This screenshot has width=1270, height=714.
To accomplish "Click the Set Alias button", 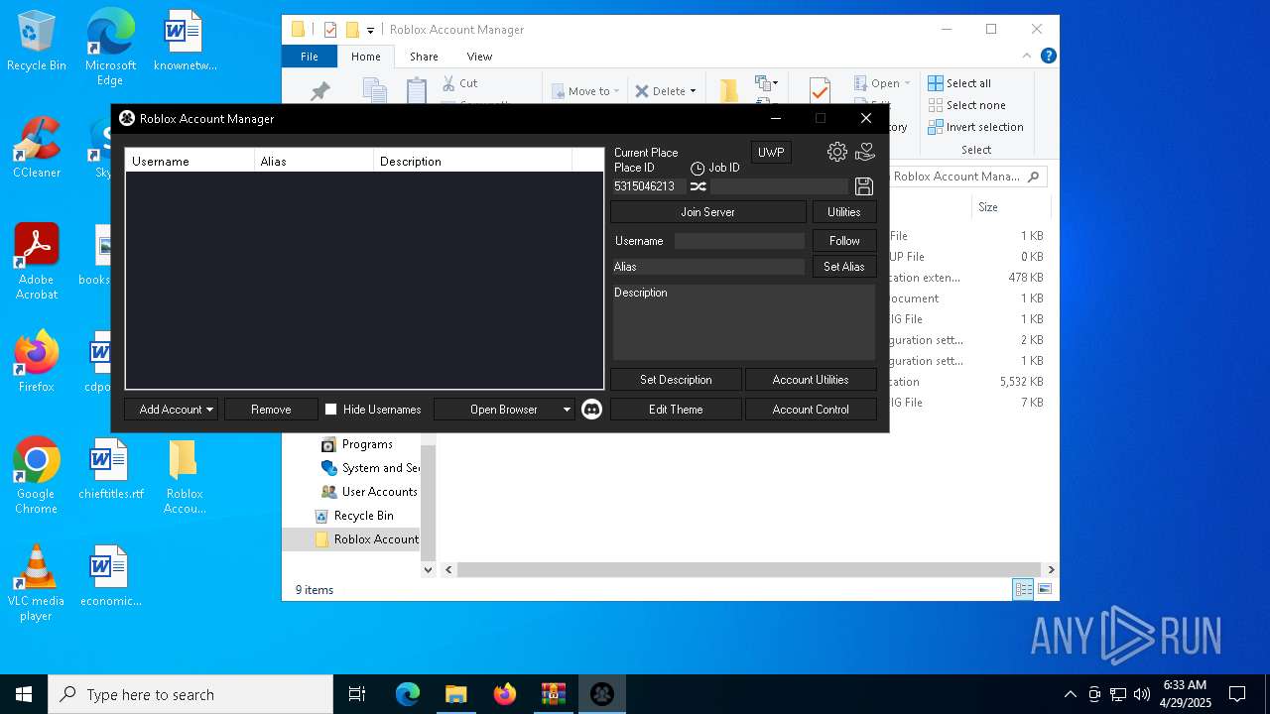I will (844, 266).
